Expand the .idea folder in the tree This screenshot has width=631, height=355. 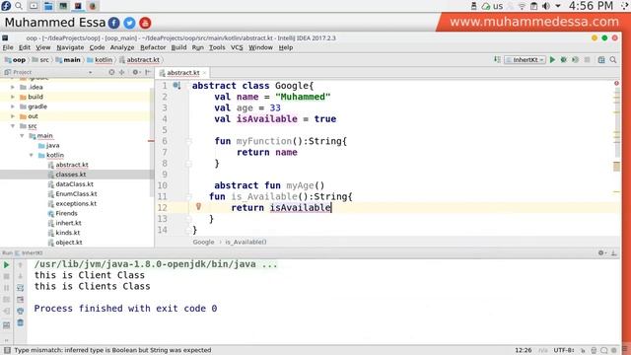(x=13, y=87)
